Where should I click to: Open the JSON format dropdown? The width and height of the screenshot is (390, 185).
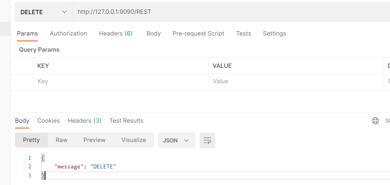pyautogui.click(x=177, y=140)
